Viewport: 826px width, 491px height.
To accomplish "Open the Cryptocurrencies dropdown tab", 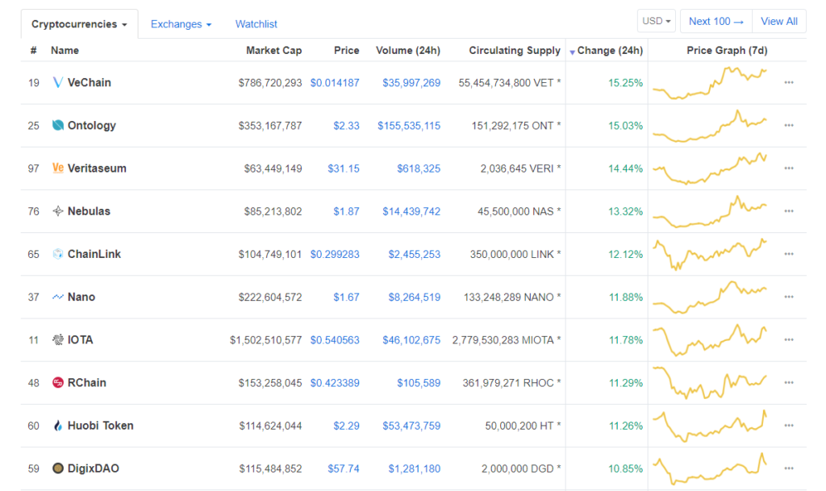I will click(x=80, y=24).
